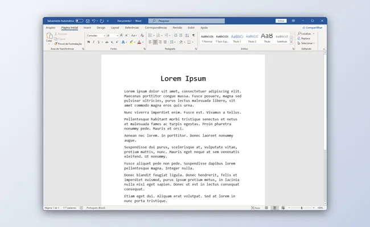Apply yellow text highlight color
370x227 pixels.
pyautogui.click(x=131, y=42)
